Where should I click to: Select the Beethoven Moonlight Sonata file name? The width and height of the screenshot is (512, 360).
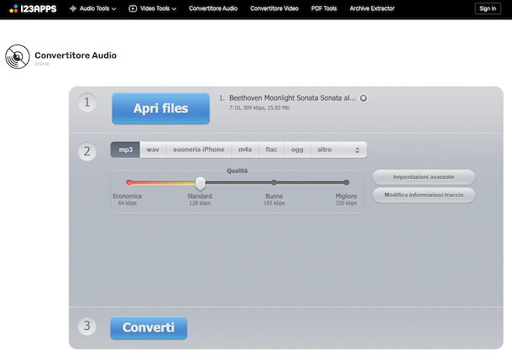click(x=292, y=98)
